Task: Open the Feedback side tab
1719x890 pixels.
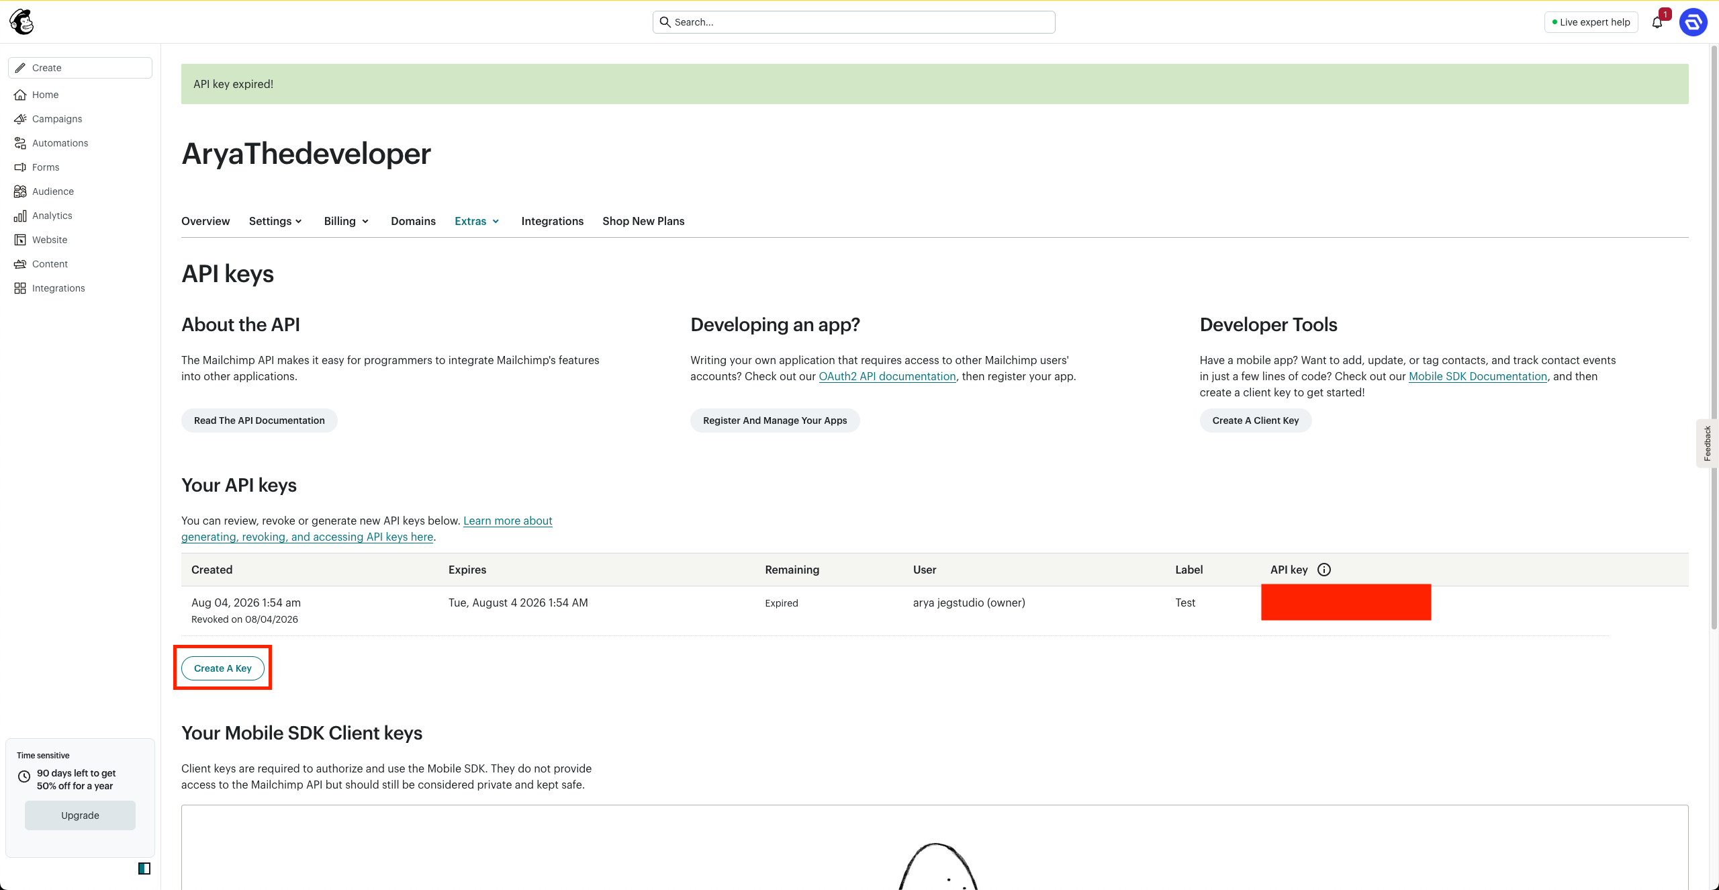Action: [1707, 443]
